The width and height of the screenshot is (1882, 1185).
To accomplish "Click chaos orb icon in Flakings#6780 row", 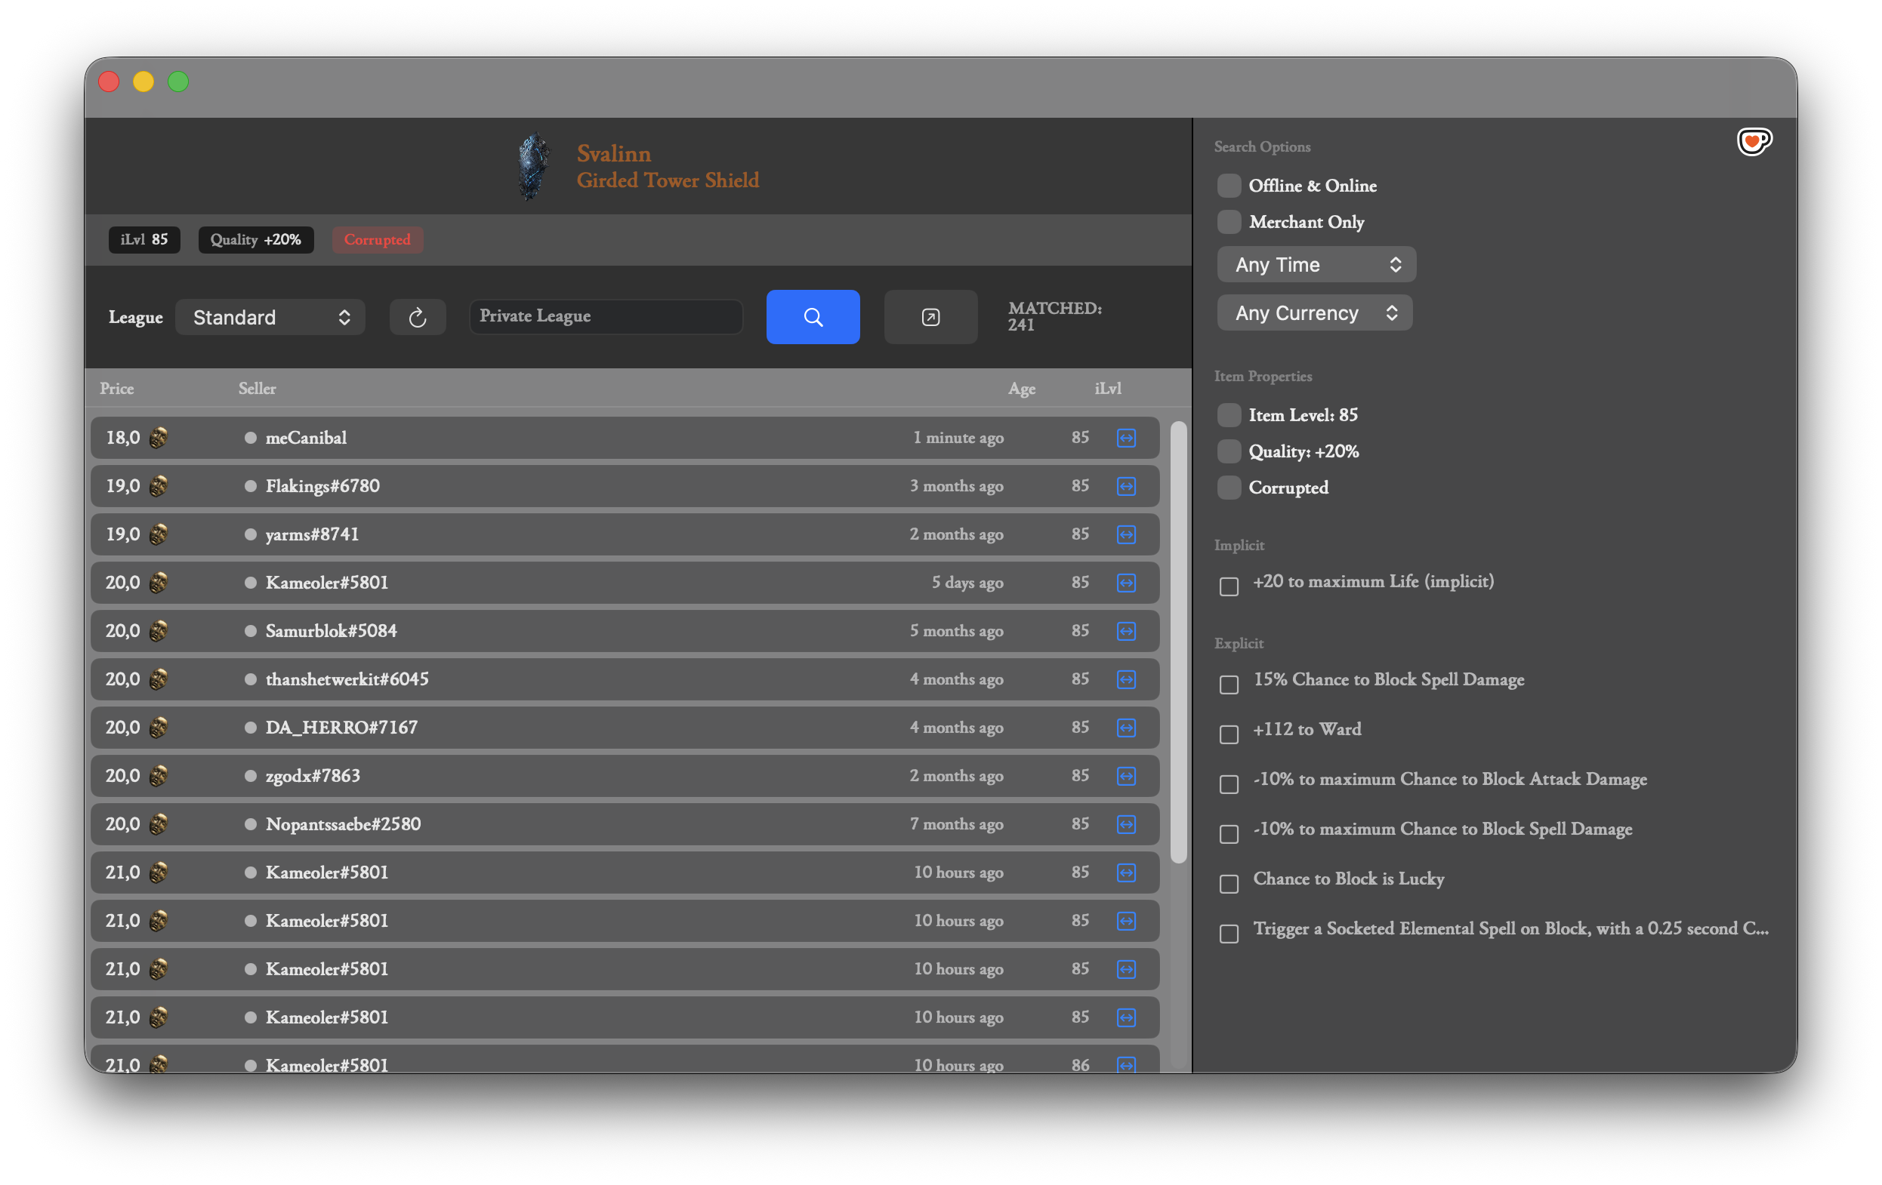I will click(x=159, y=486).
